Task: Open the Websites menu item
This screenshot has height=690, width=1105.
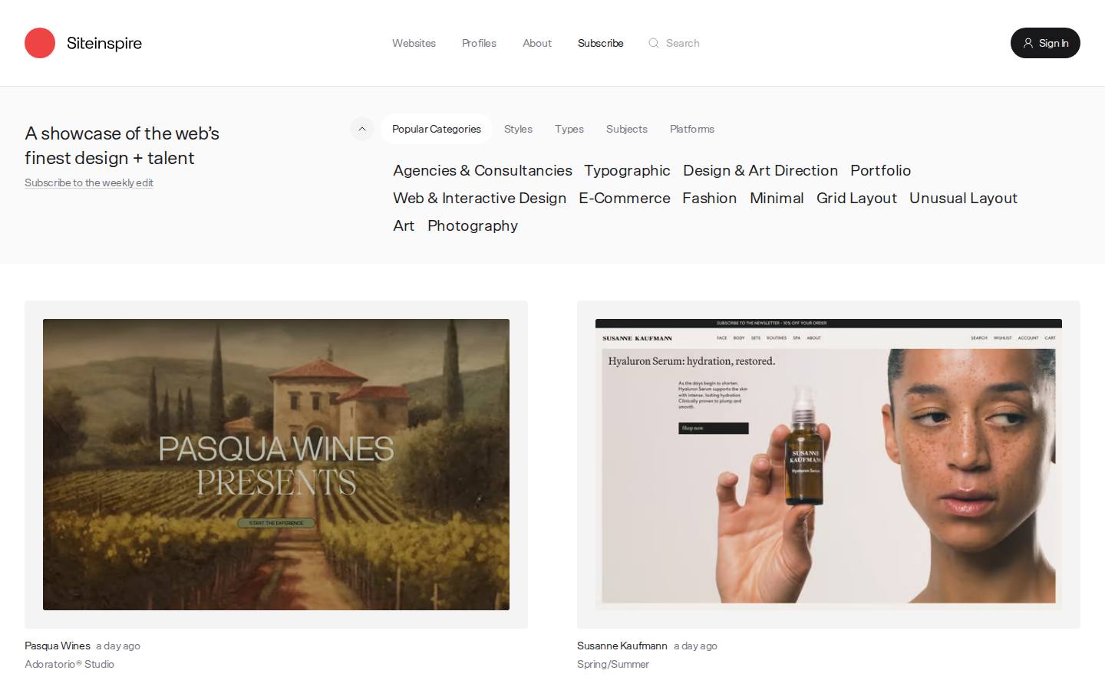Action: coord(414,43)
